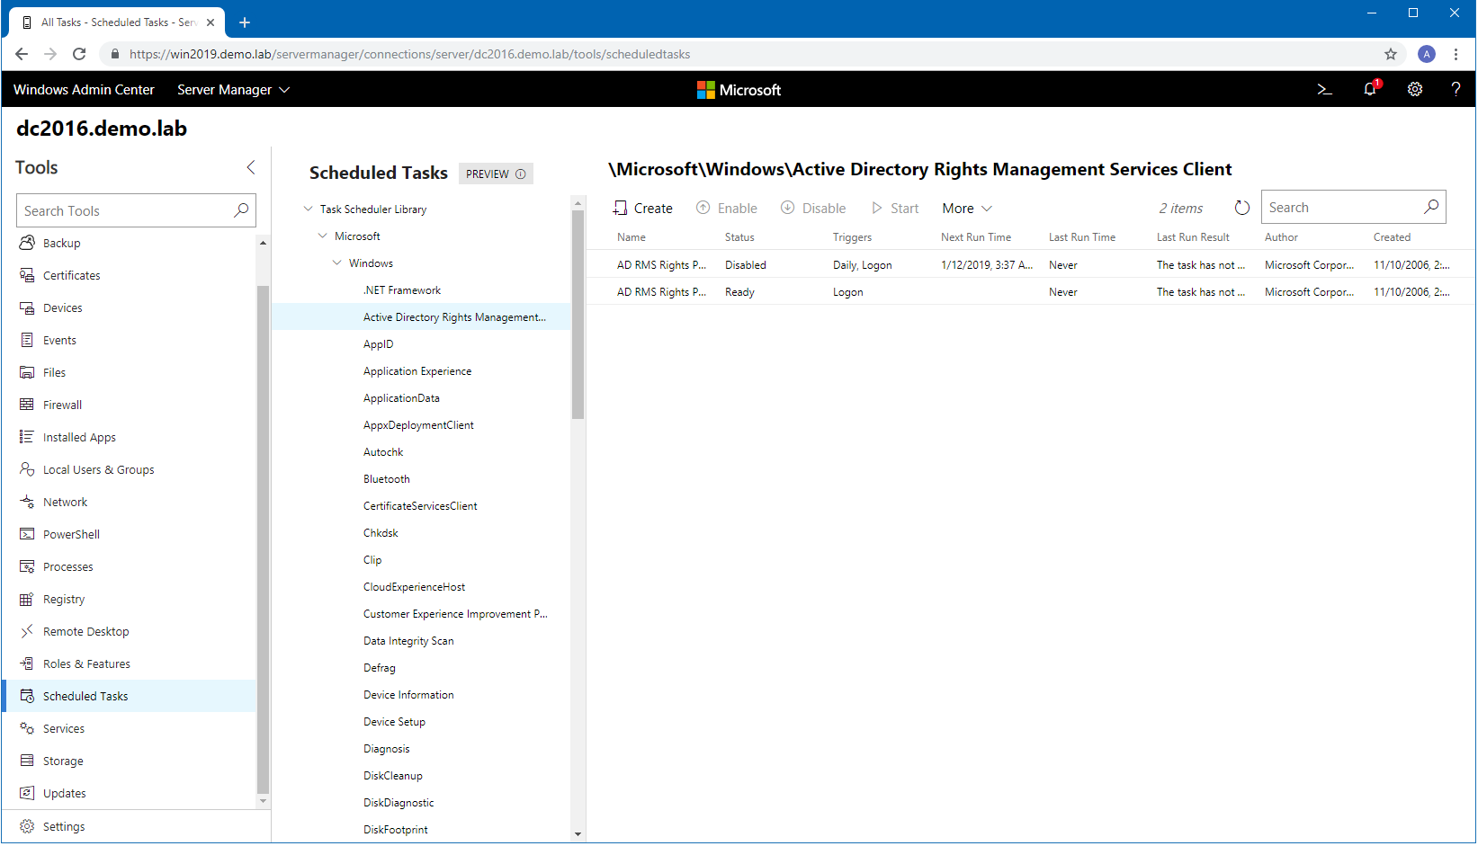Select the Defrag task folder
This screenshot has width=1478, height=846.
[x=379, y=668]
